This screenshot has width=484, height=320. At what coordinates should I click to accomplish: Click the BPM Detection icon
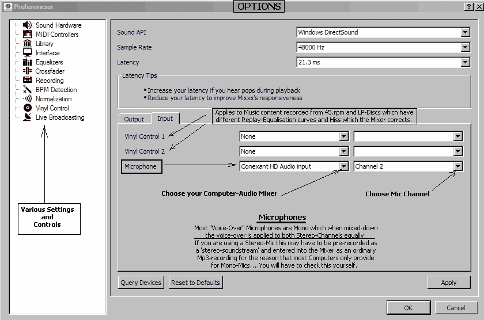(x=27, y=89)
